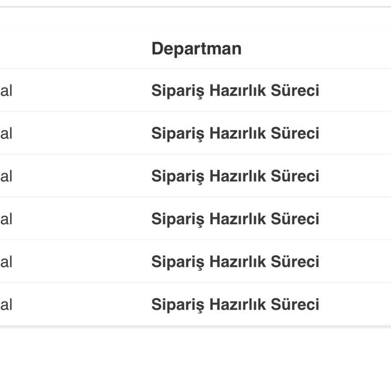Click the truncated 'al' cell in fifth row
391x391 pixels.
pyautogui.click(x=6, y=262)
